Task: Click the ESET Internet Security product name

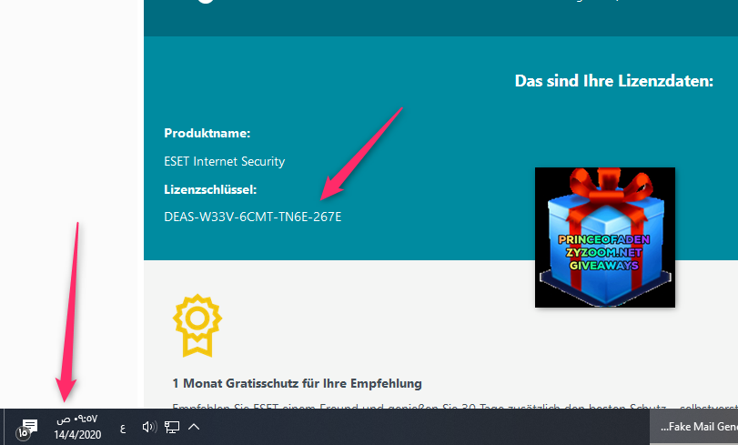Action: click(225, 161)
